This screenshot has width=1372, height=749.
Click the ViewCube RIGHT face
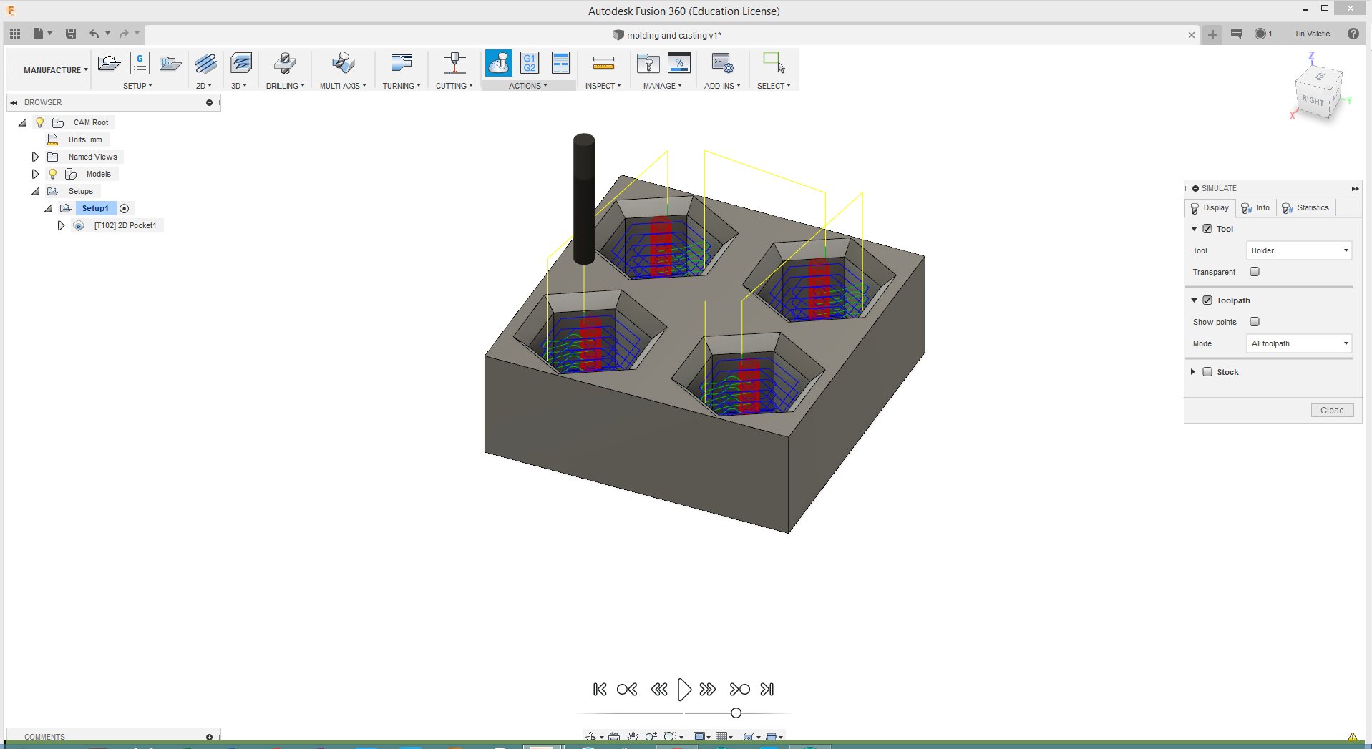click(1313, 99)
